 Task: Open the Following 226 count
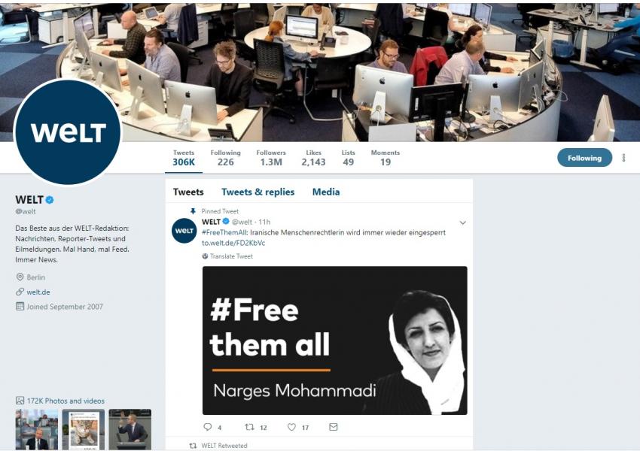pyautogui.click(x=225, y=158)
